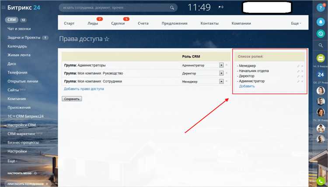Open Открытые линии in sidebar
Image resolution: width=328 pixels, height=187 pixels.
pyautogui.click(x=23, y=82)
